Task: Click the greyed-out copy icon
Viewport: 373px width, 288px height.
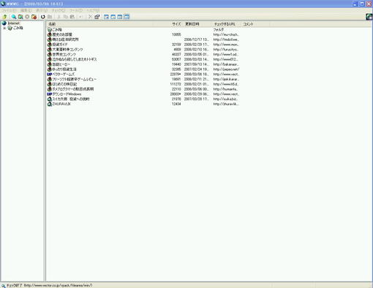Action: point(65,17)
